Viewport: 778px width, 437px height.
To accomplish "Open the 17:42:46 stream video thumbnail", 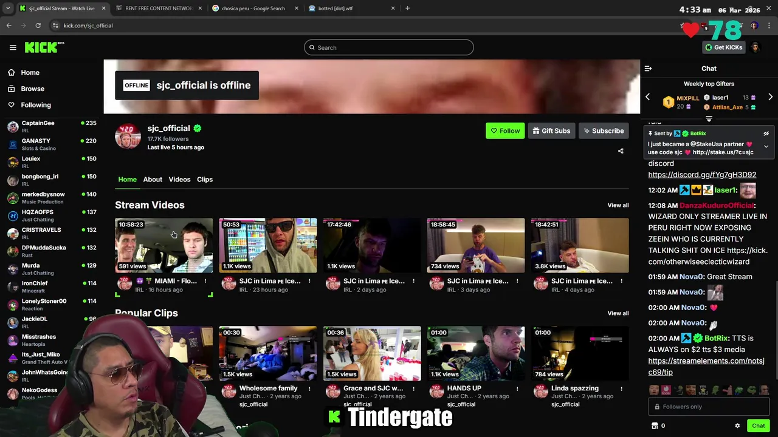I will pos(372,245).
